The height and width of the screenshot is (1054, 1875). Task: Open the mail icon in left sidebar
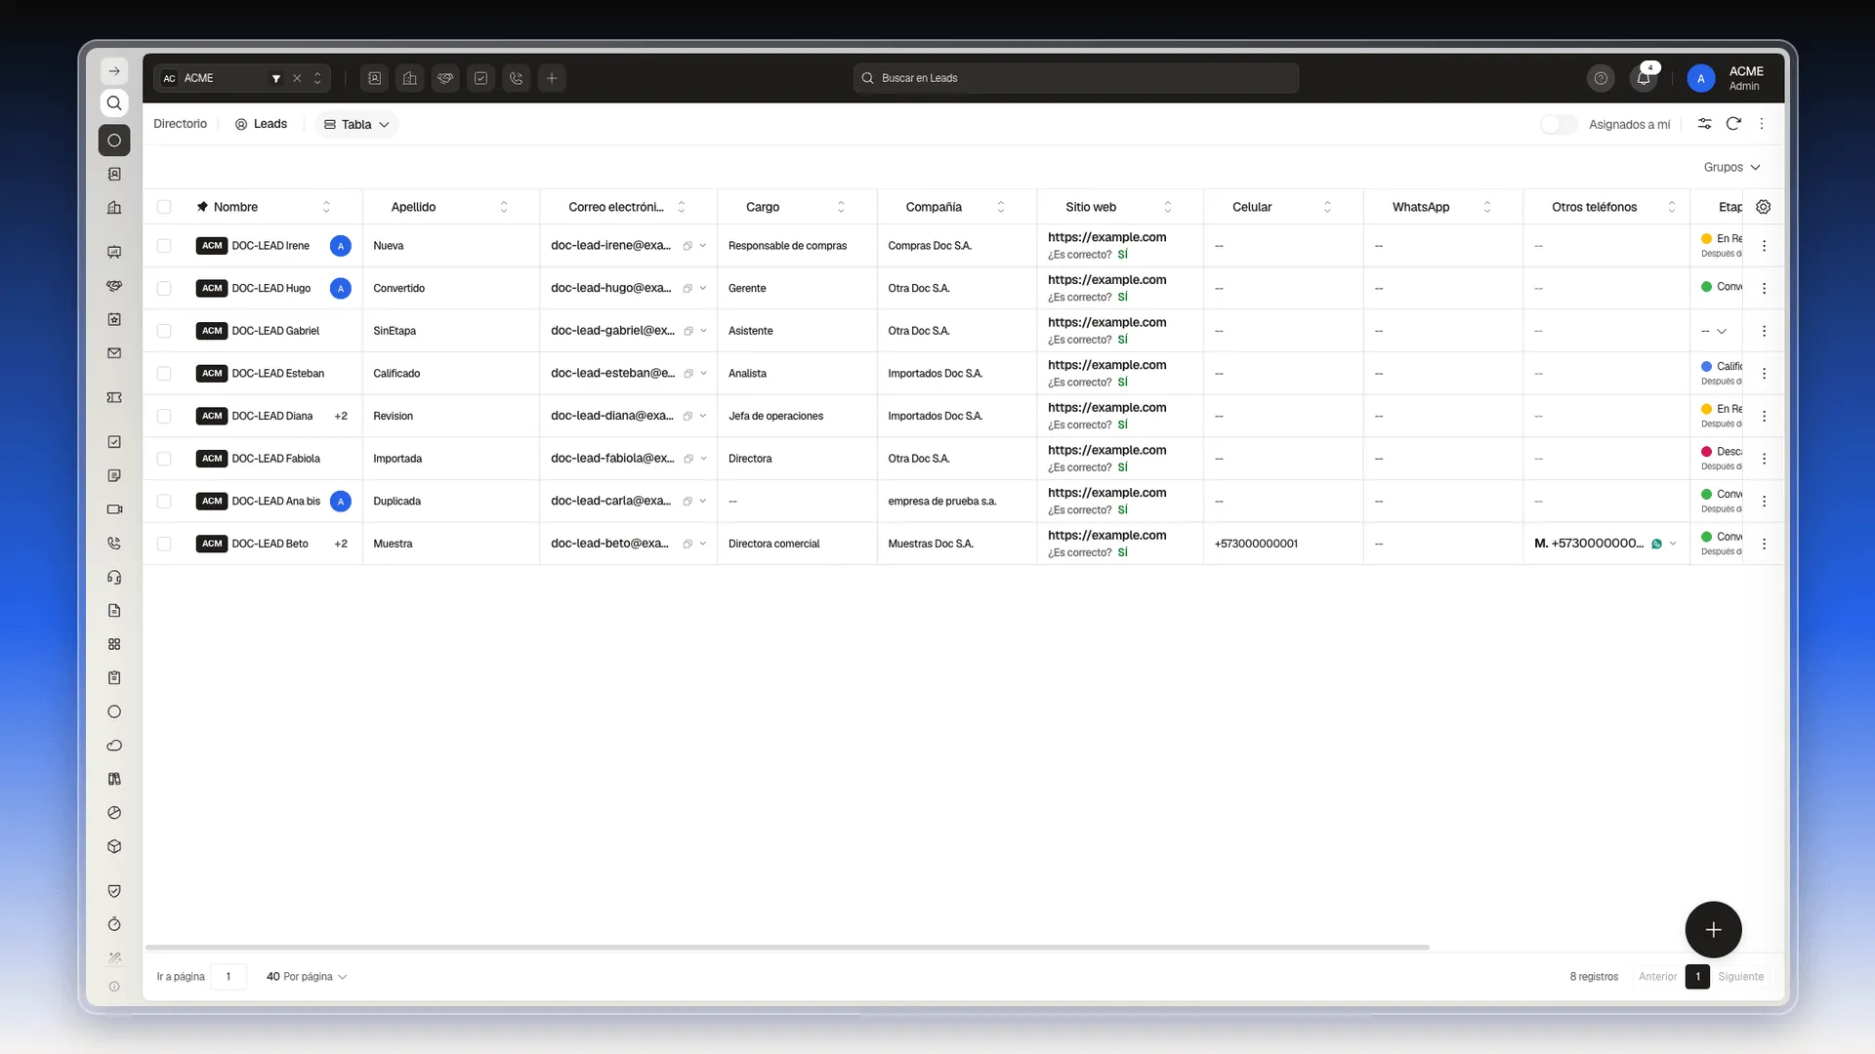click(114, 353)
